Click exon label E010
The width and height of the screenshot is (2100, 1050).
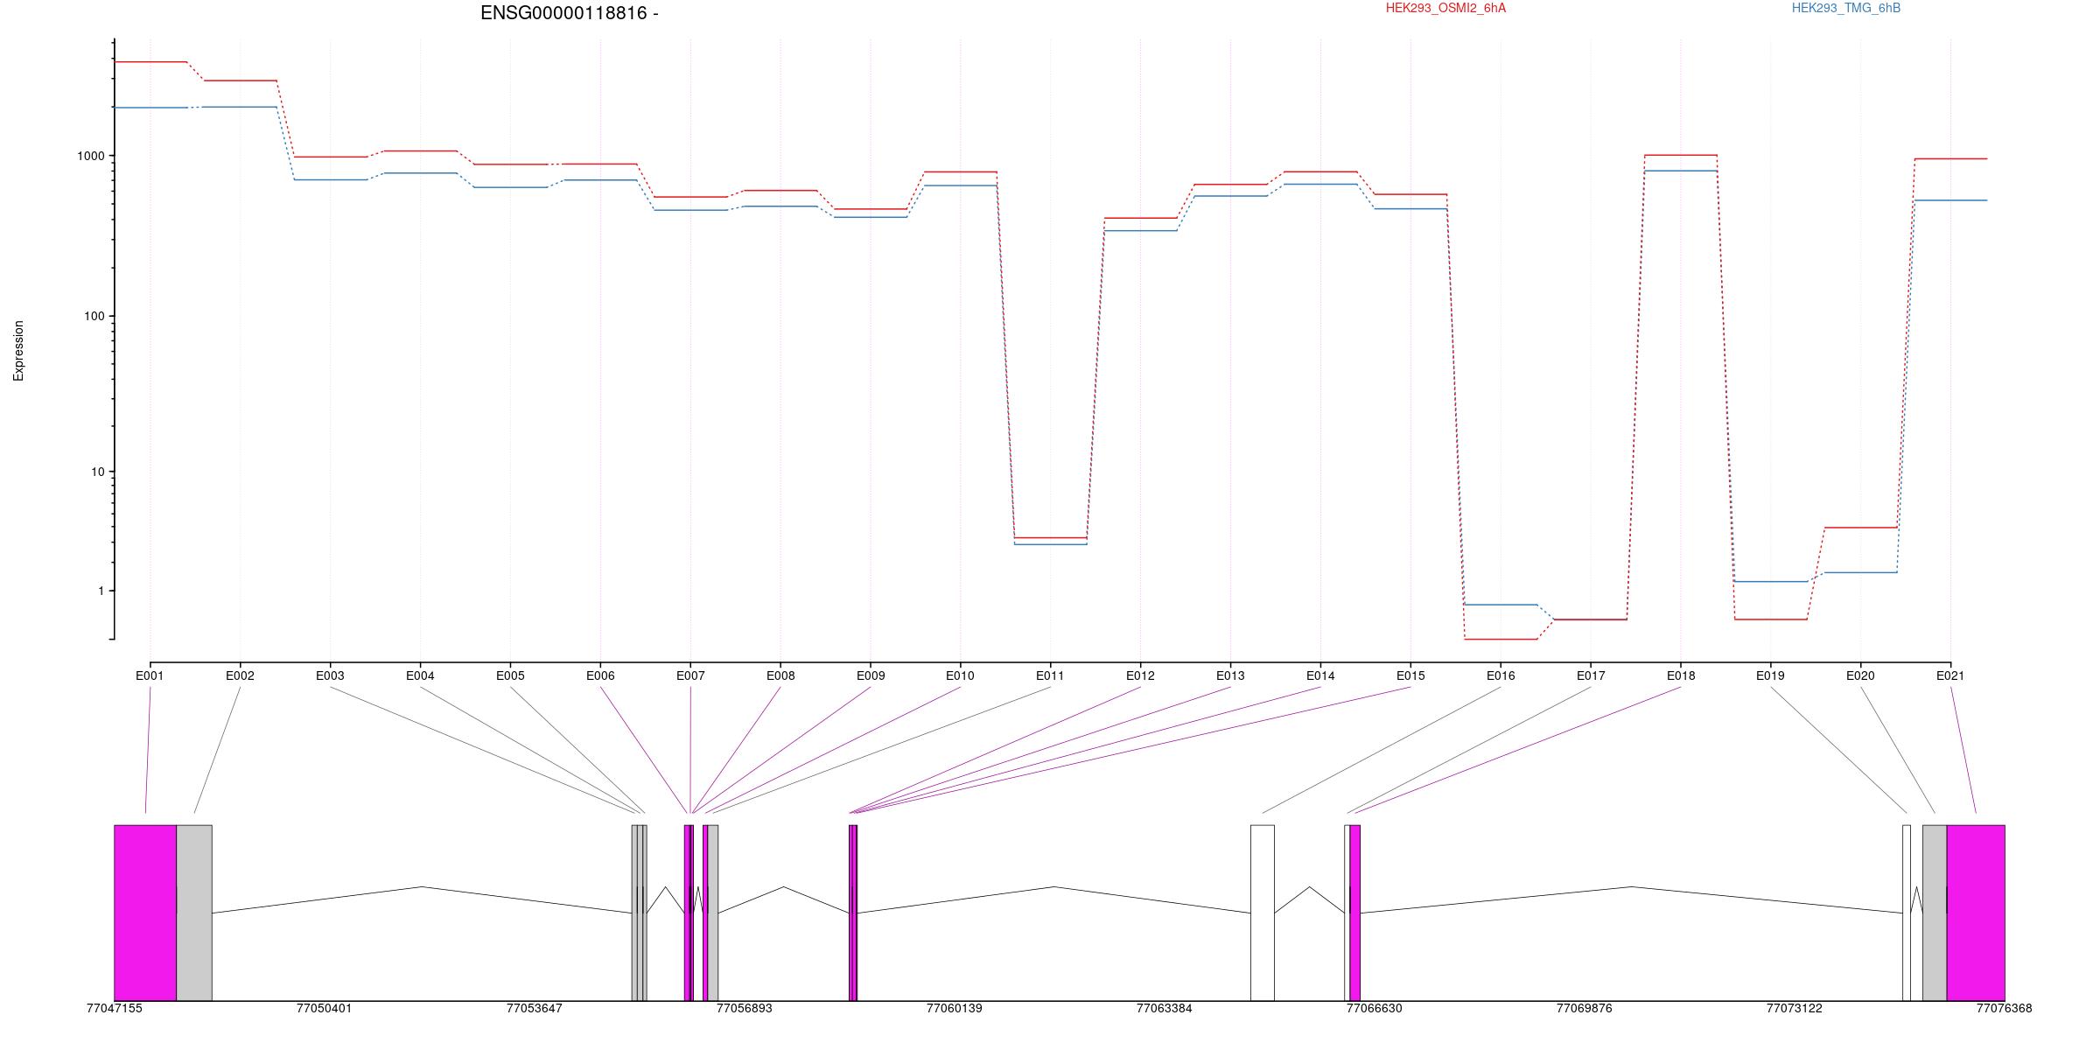coord(960,675)
